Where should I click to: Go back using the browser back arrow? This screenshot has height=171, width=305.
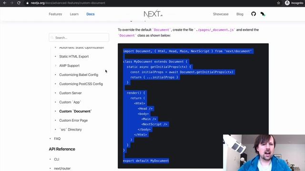click(5, 3)
